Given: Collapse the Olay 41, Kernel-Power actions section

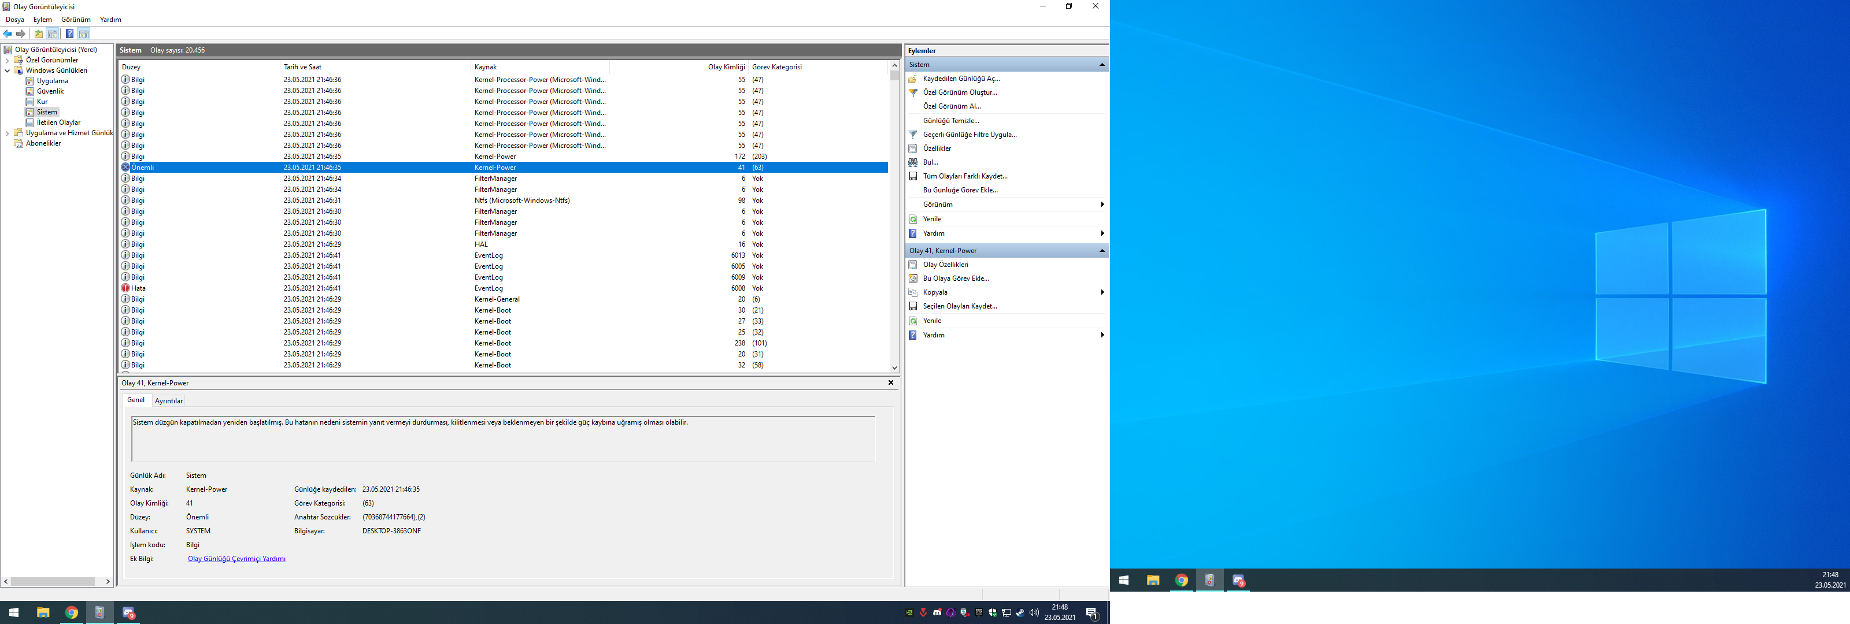Looking at the screenshot, I should 1102,251.
